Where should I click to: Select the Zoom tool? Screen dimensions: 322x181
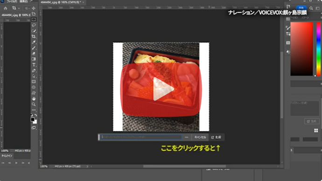point(34,104)
